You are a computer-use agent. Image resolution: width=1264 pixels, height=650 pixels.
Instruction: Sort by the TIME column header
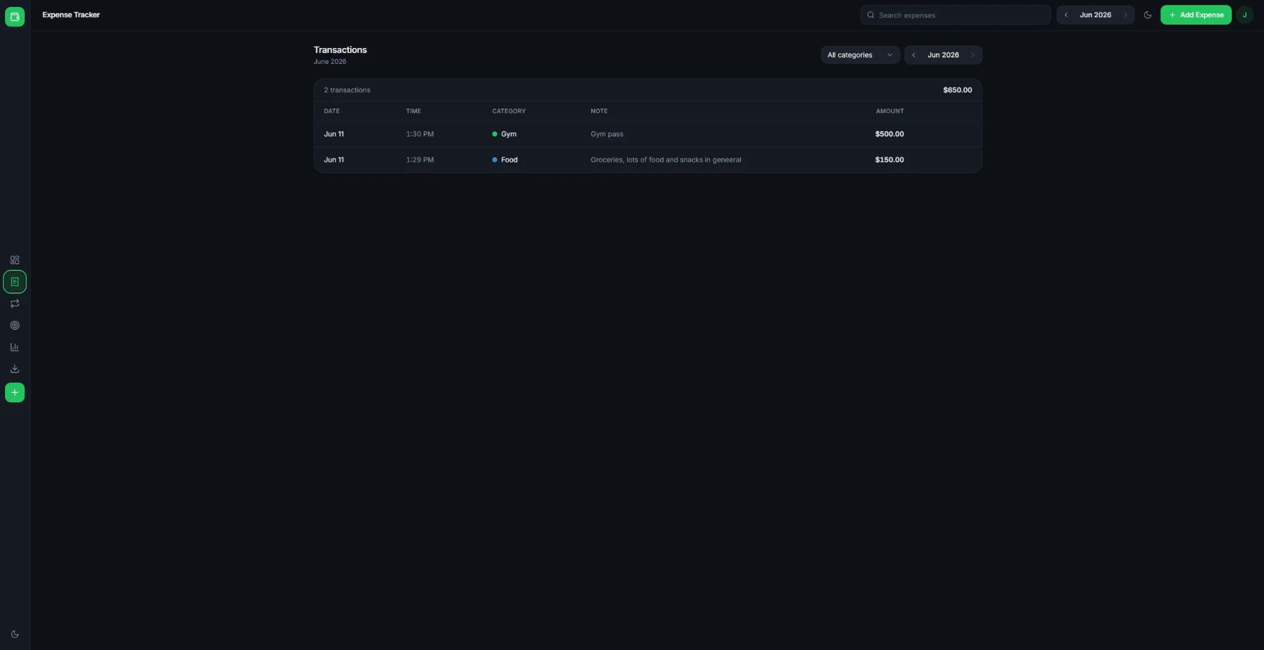coord(413,111)
